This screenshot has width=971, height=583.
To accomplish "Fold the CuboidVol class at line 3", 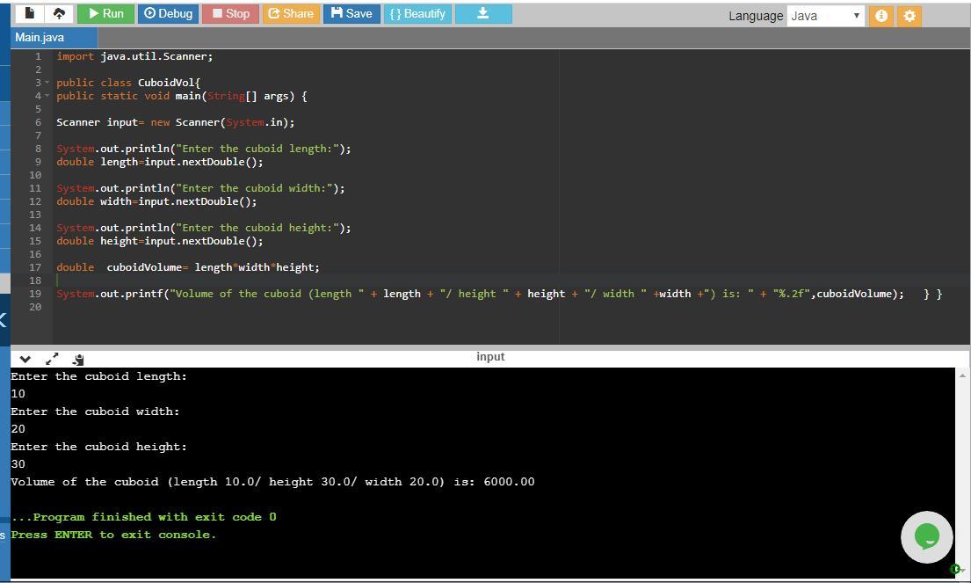I will pyautogui.click(x=47, y=83).
